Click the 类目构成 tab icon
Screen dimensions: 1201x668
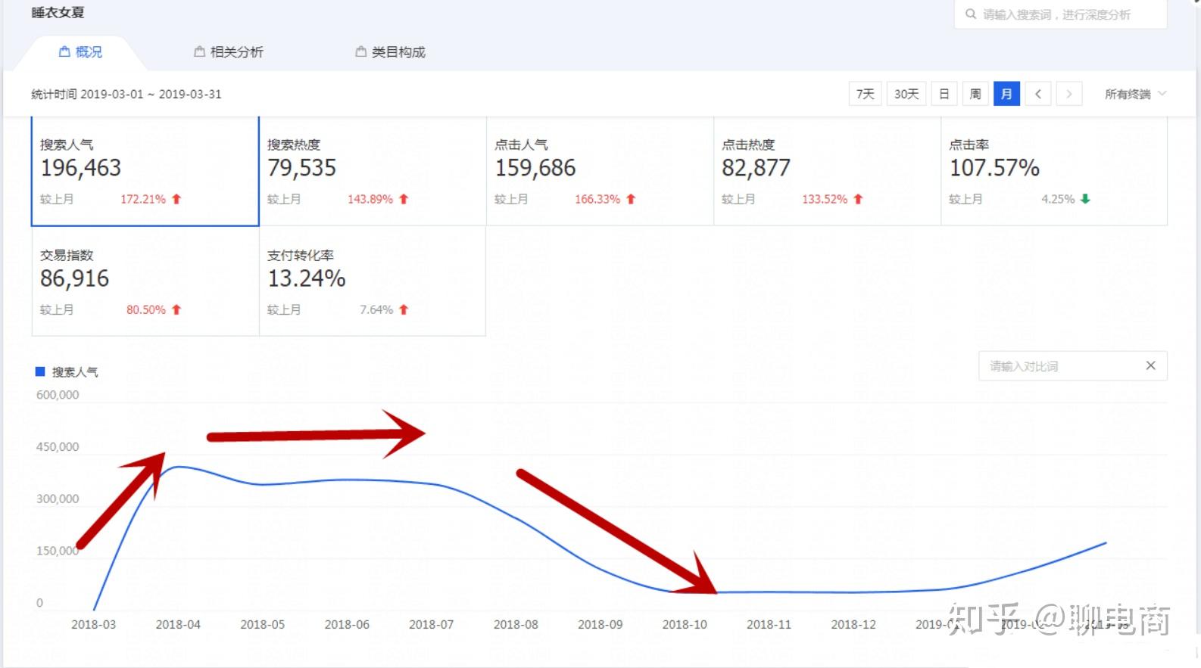tap(361, 52)
